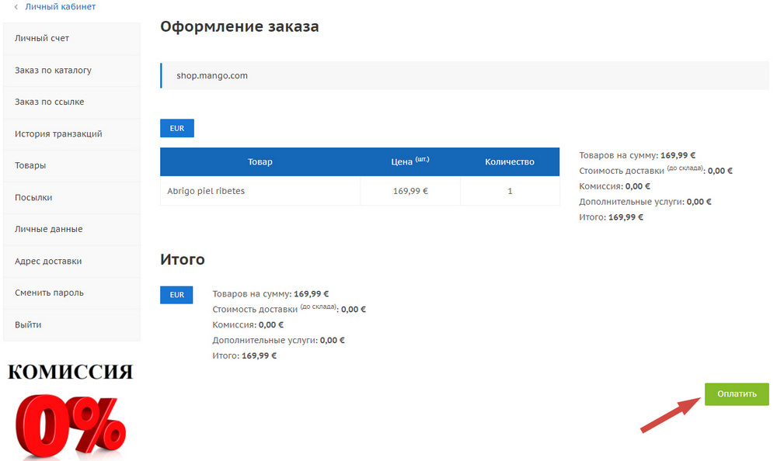
Task: Select Заказ по ссылке from the sidebar
Action: click(x=50, y=102)
